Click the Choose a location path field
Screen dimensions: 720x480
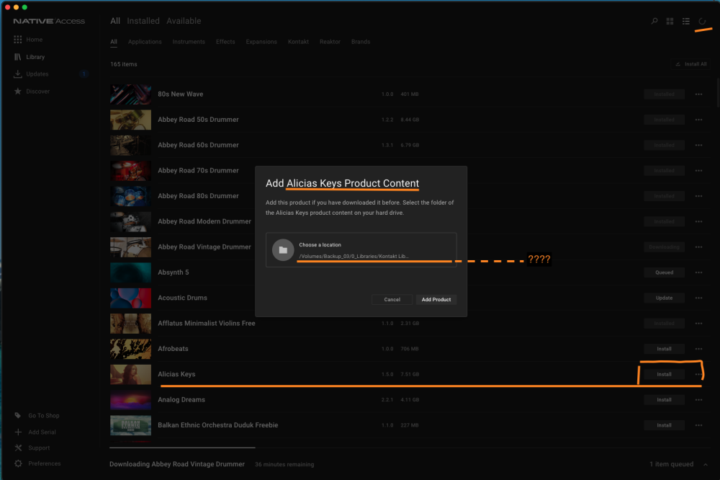pyautogui.click(x=361, y=250)
